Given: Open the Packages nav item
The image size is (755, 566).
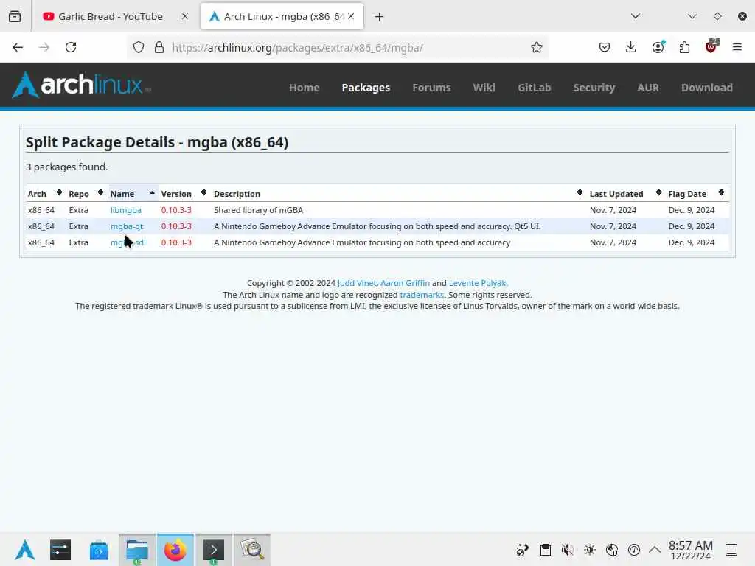Looking at the screenshot, I should 366,88.
